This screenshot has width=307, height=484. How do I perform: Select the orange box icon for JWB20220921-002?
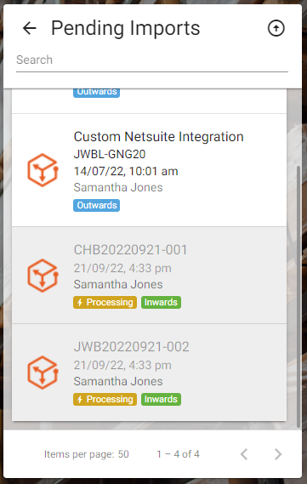tap(43, 373)
